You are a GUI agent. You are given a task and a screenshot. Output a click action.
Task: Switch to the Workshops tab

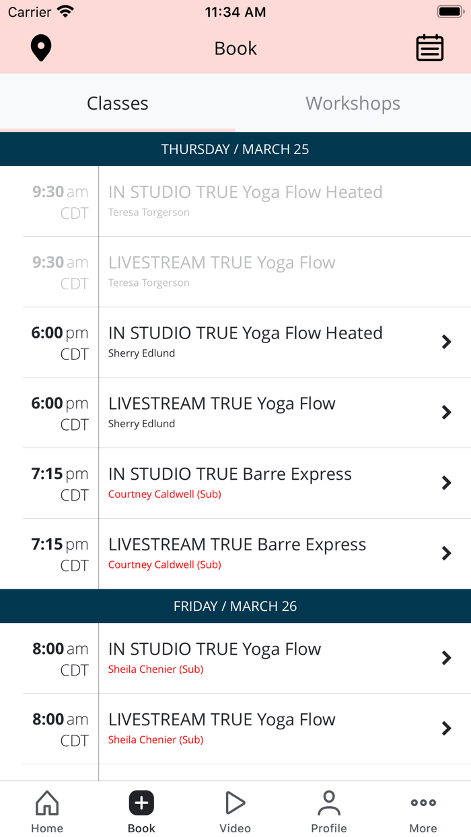tap(353, 103)
